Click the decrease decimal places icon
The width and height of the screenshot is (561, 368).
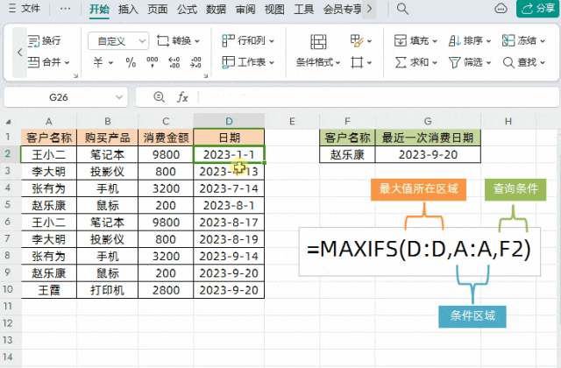[195, 62]
